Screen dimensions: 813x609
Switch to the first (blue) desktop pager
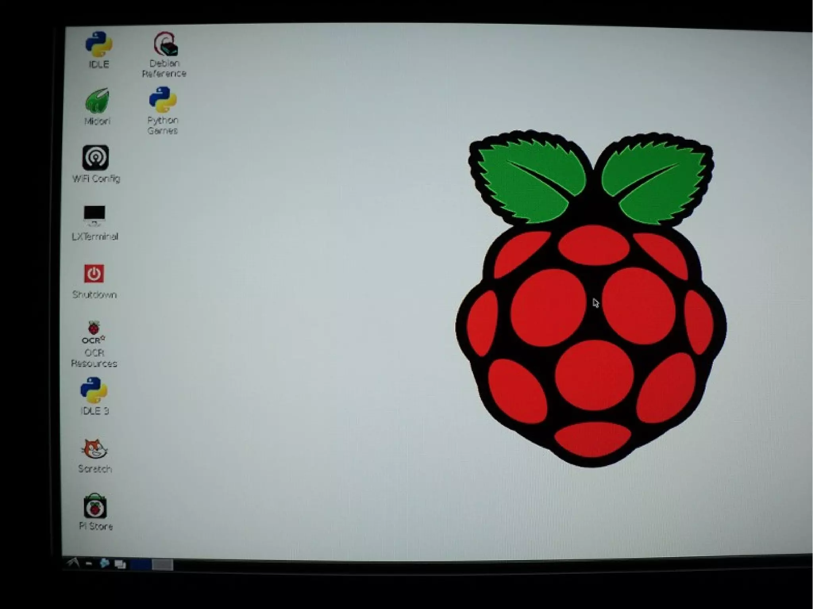point(141,564)
